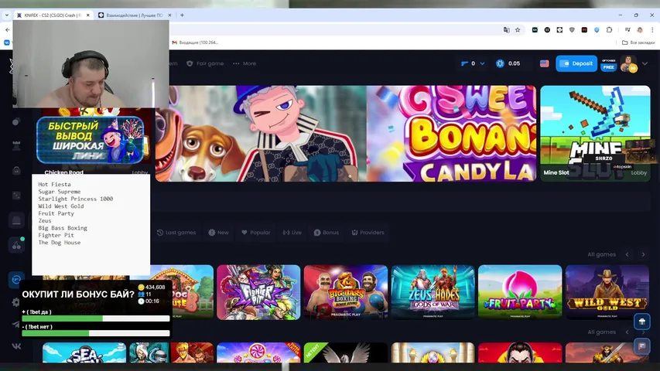Open the Fruit Party game thumbnail

point(520,292)
